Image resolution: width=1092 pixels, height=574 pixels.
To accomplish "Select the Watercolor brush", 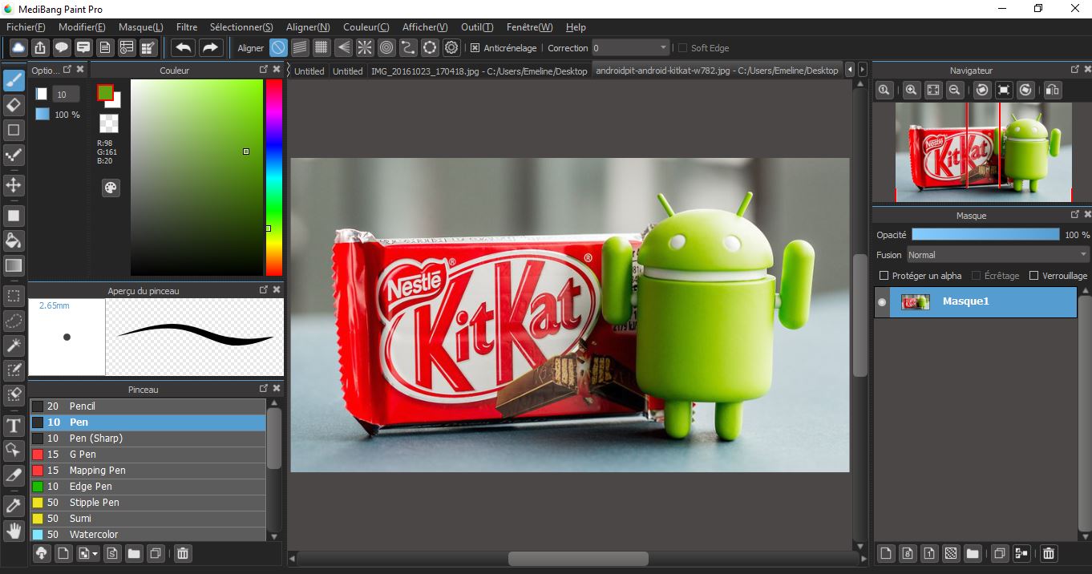I will [x=148, y=535].
